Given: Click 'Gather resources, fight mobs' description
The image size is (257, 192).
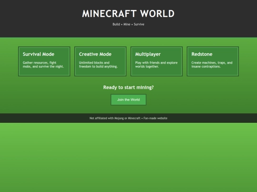Looking at the screenshot, I should [x=43, y=64].
